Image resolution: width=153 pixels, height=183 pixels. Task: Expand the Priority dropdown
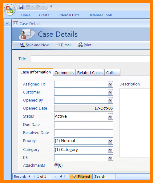tap(111, 141)
